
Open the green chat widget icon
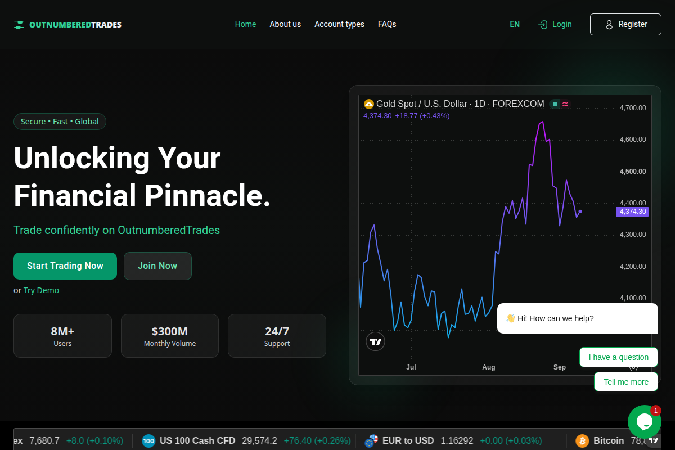click(x=645, y=422)
